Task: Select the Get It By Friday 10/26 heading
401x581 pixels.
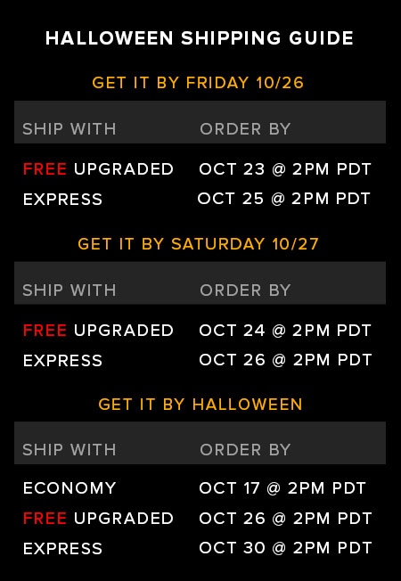Action: click(x=198, y=83)
